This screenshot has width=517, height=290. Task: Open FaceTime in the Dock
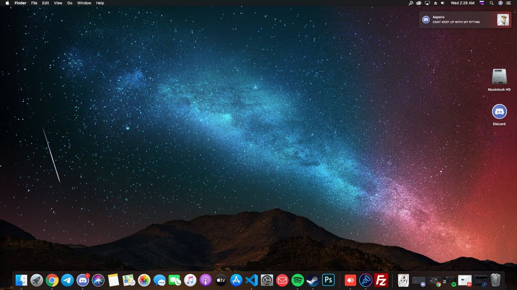pyautogui.click(x=175, y=280)
